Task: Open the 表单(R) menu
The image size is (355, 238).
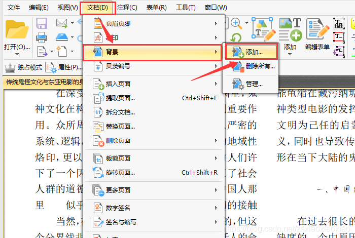Action: tap(156, 8)
